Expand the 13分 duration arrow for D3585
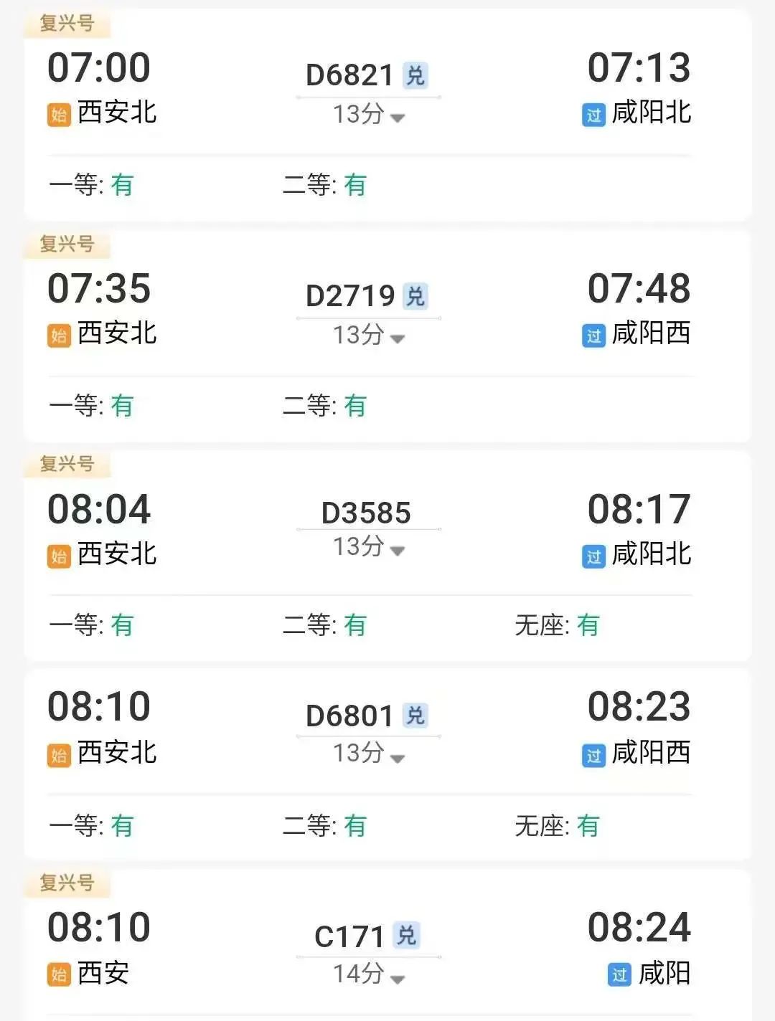Viewport: 775px width, 1021px height. click(398, 551)
